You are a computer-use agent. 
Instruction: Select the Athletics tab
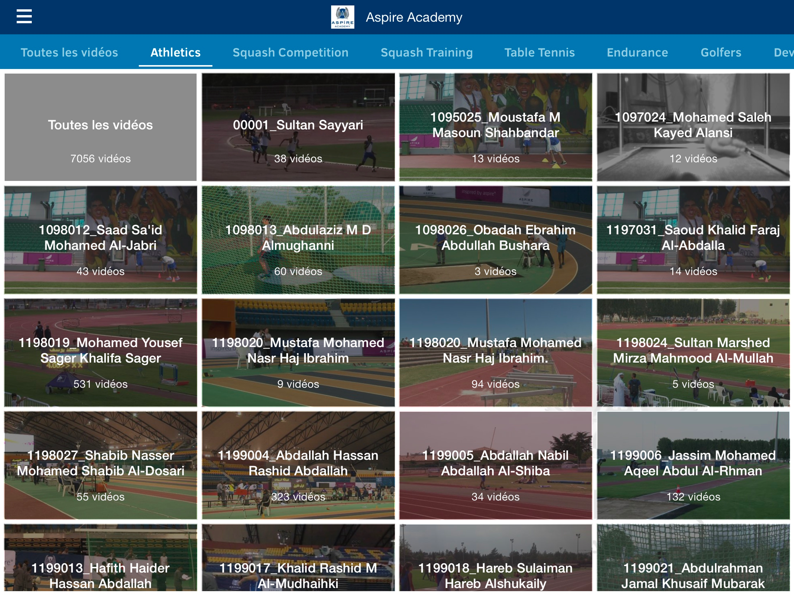tap(176, 52)
